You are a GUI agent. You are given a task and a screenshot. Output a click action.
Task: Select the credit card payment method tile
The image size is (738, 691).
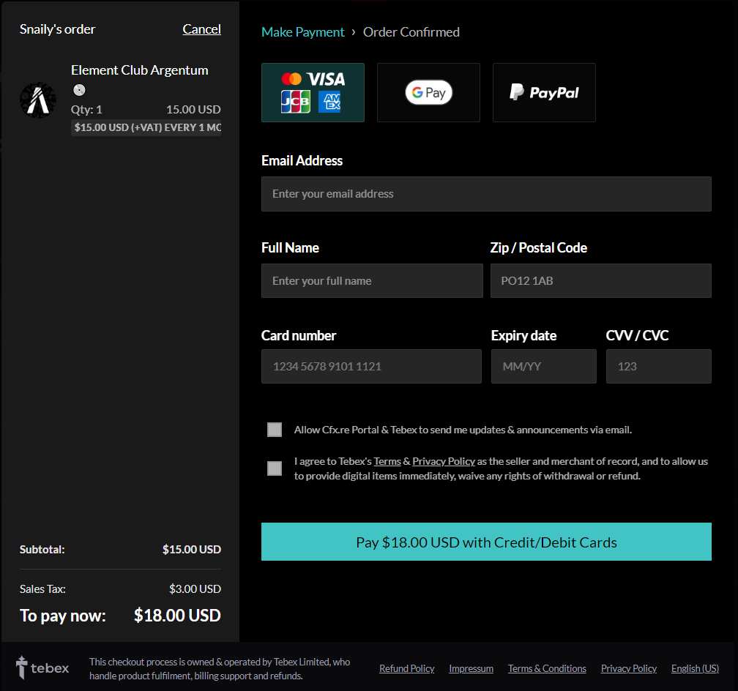313,93
